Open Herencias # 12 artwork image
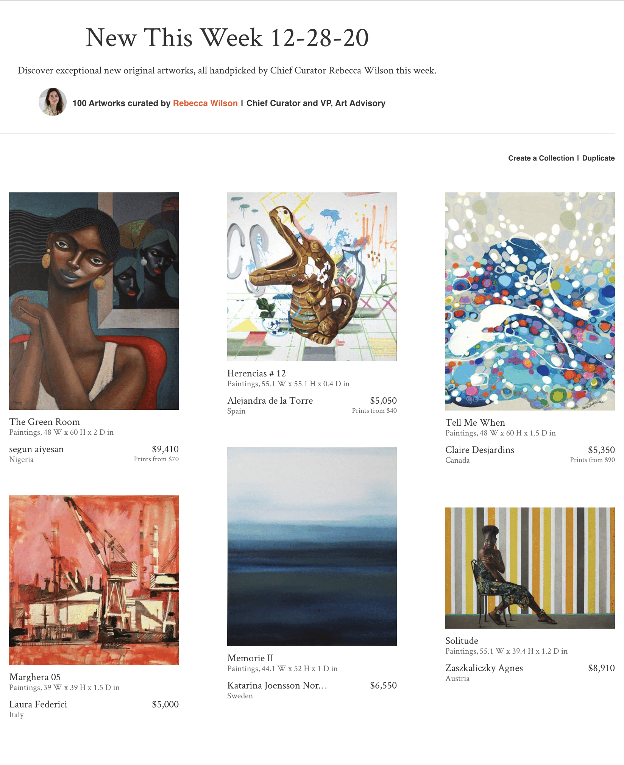 [x=312, y=277]
